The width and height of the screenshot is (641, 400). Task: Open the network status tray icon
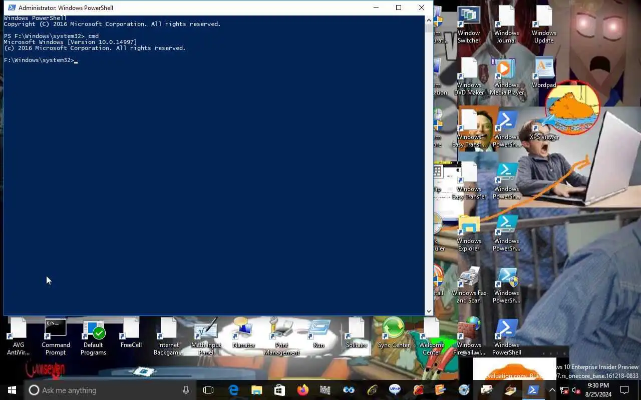point(564,390)
